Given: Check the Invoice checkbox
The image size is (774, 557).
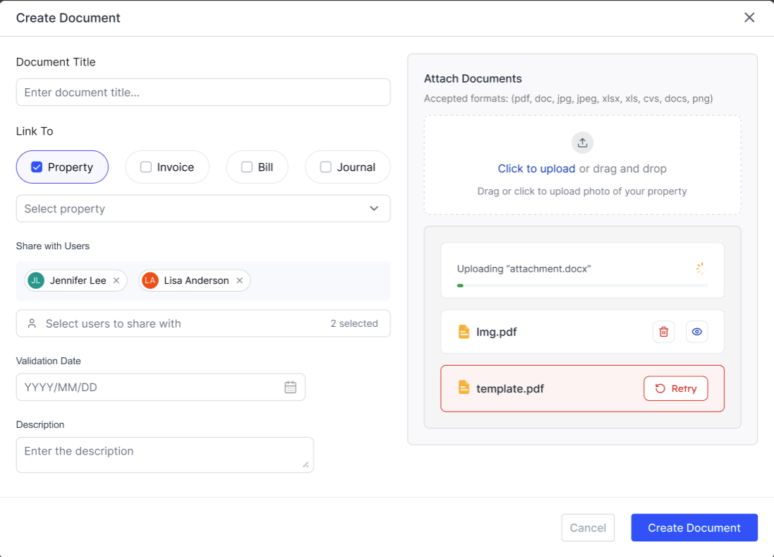Looking at the screenshot, I should pos(146,167).
